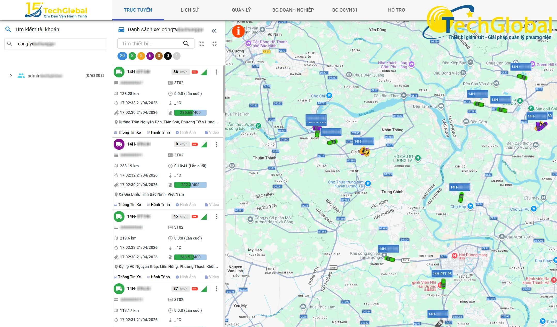The height and width of the screenshot is (327, 557).
Task: Click the Chợ Hộp shopping marker
Action: coord(470,206)
